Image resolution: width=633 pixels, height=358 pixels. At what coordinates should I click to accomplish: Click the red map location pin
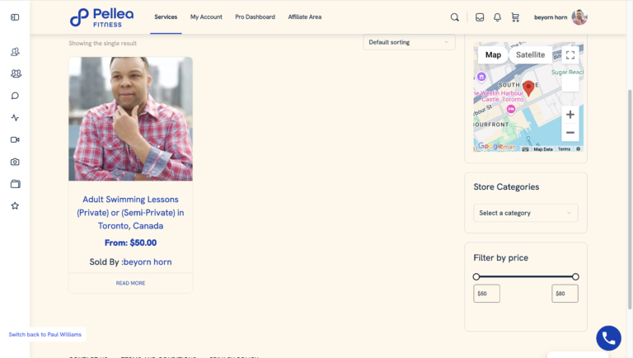tap(528, 88)
